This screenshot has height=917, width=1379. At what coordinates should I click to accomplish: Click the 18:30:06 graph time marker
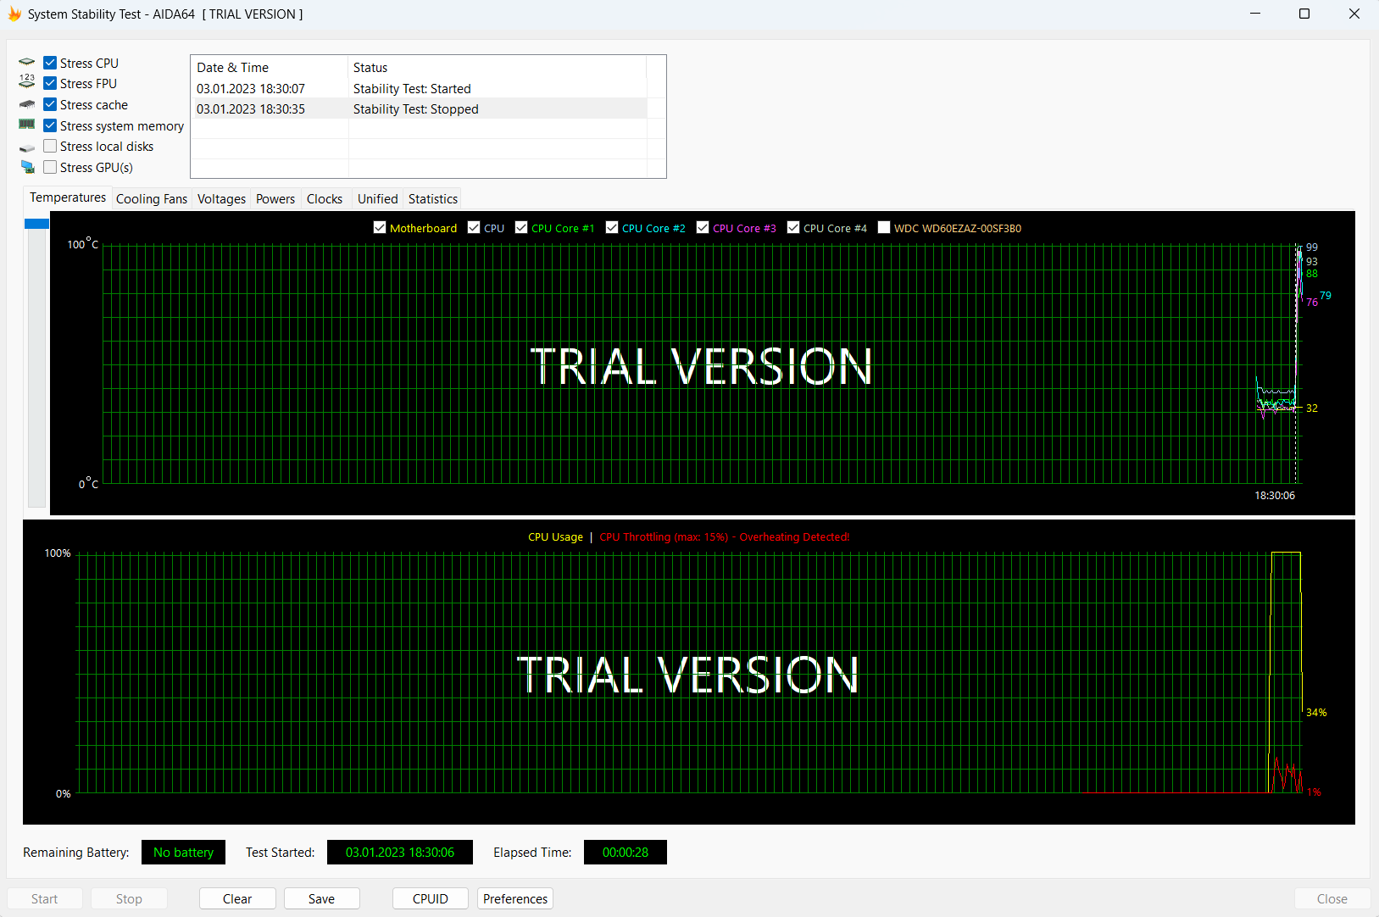point(1275,495)
